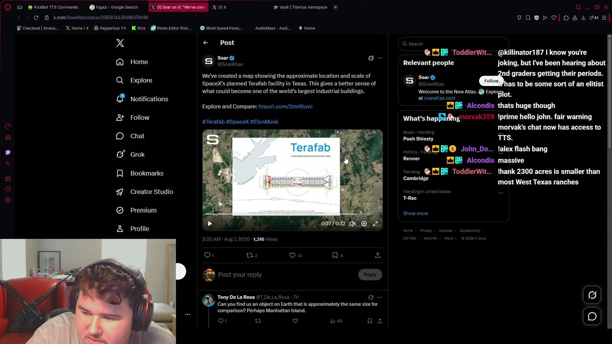The height and width of the screenshot is (344, 612).
Task: Click the #Terafab hashtag
Action: pos(213,122)
